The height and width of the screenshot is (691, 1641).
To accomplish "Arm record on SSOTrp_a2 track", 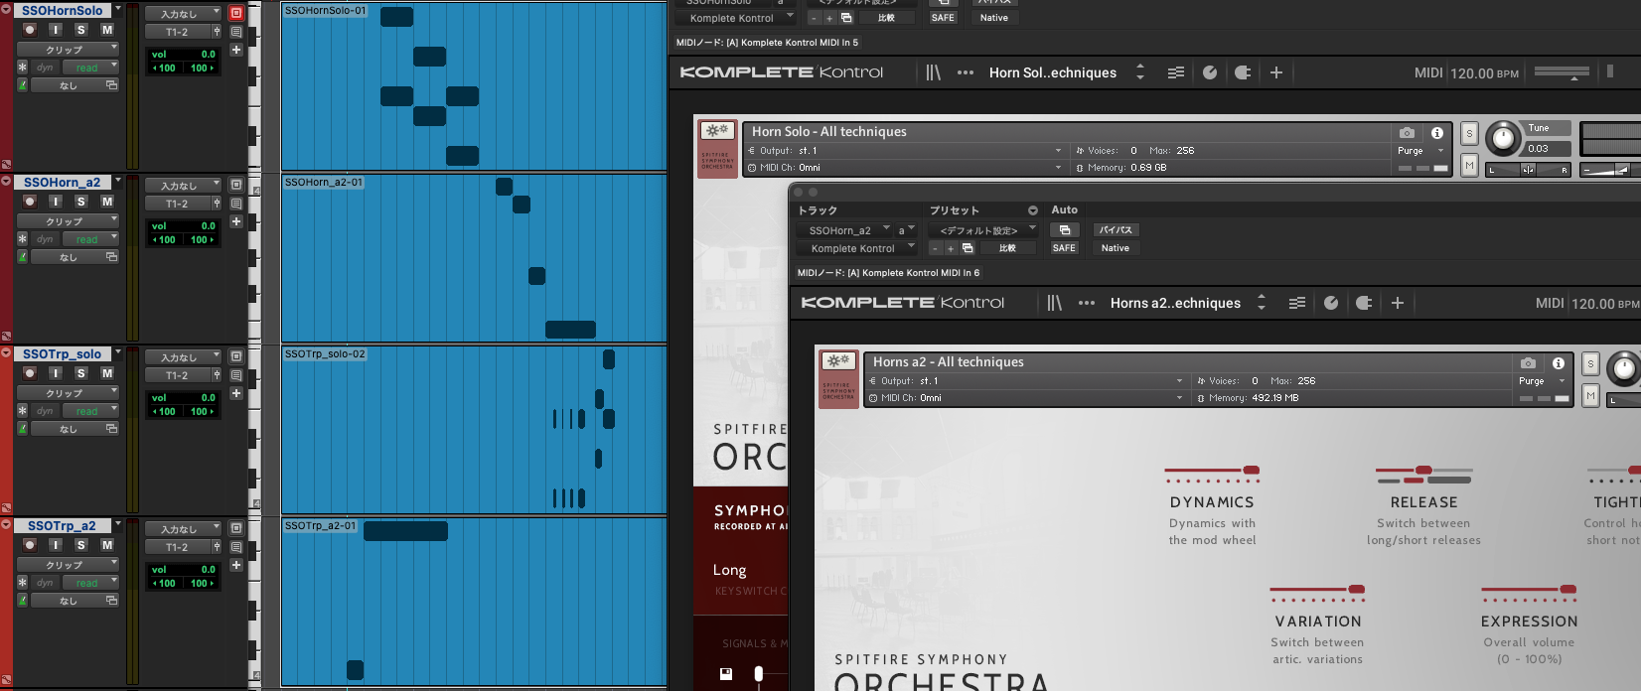I will pos(30,545).
